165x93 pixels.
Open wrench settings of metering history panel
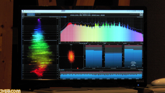click(60, 70)
